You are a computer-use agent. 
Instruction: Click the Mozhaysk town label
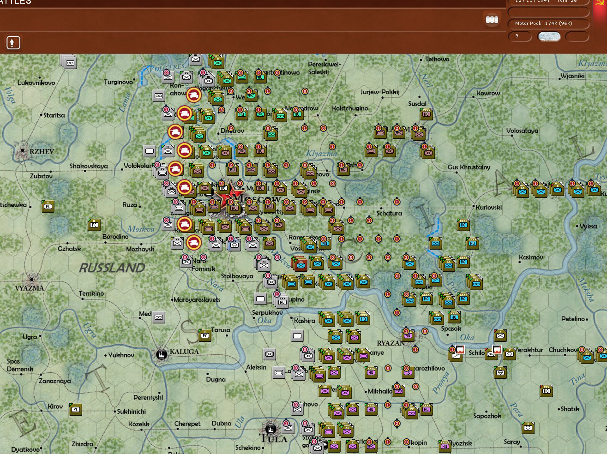click(x=140, y=249)
